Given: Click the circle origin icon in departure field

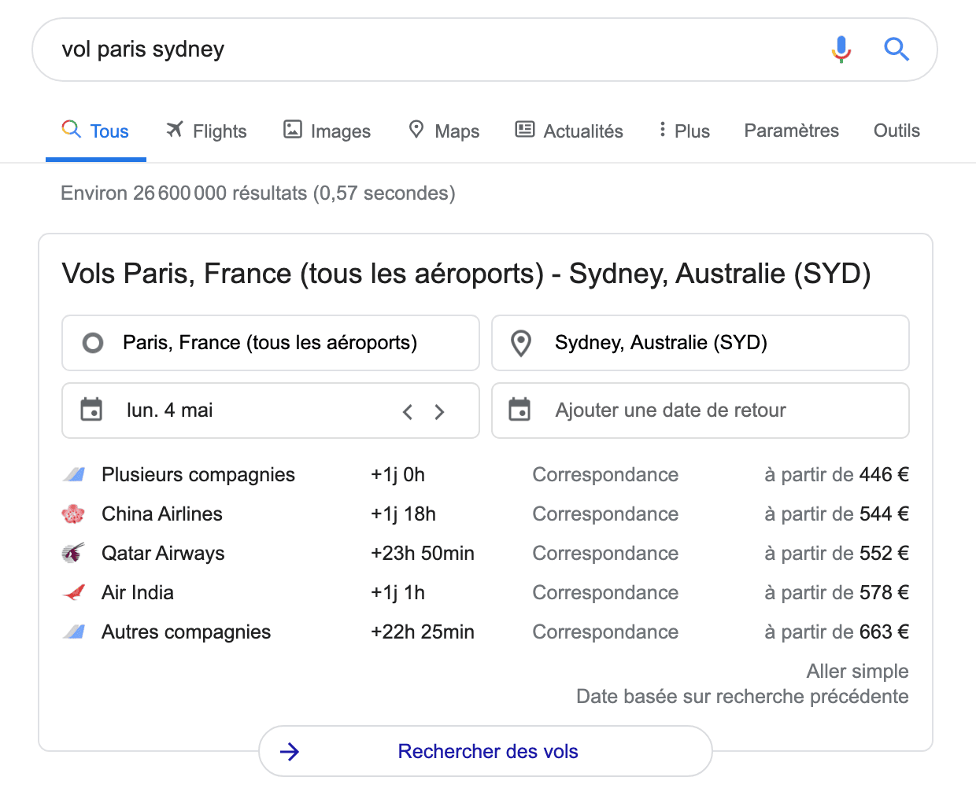Looking at the screenshot, I should (x=93, y=343).
